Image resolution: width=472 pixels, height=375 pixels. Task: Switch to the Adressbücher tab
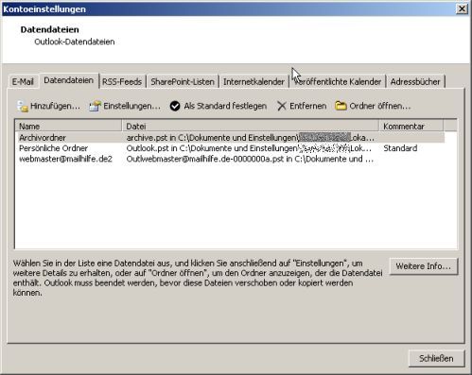(x=415, y=82)
